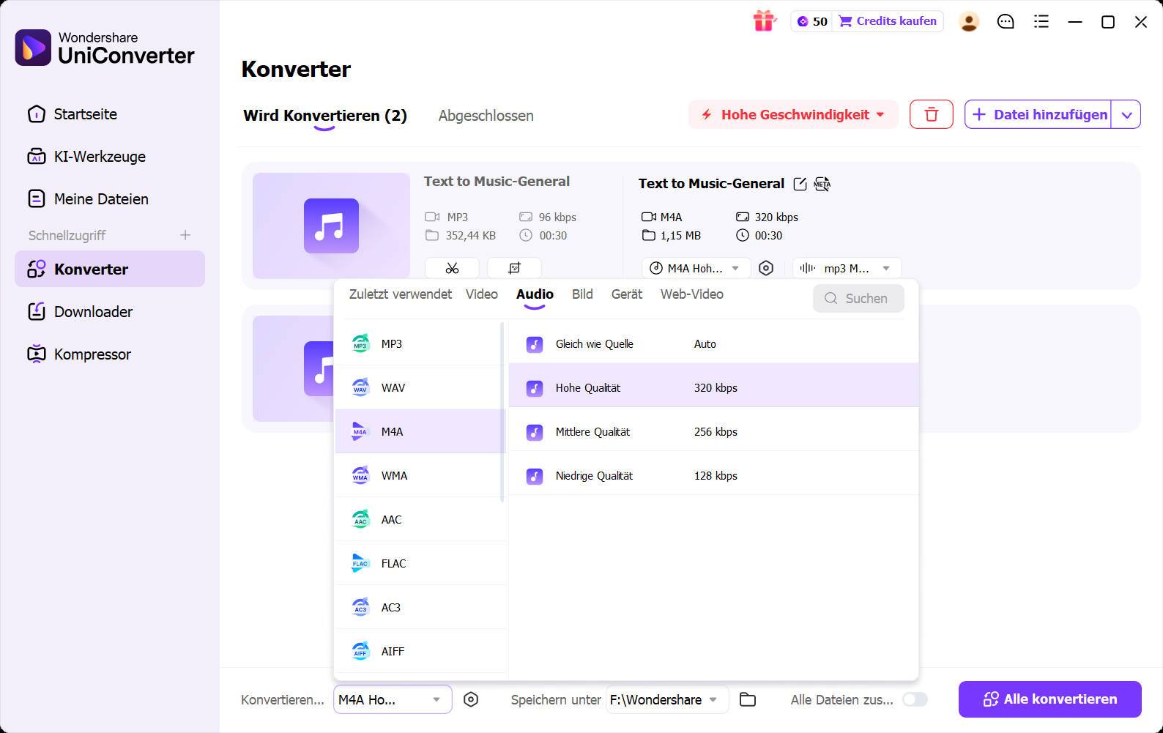Open the M4A Hoh... format dropdown

(696, 268)
